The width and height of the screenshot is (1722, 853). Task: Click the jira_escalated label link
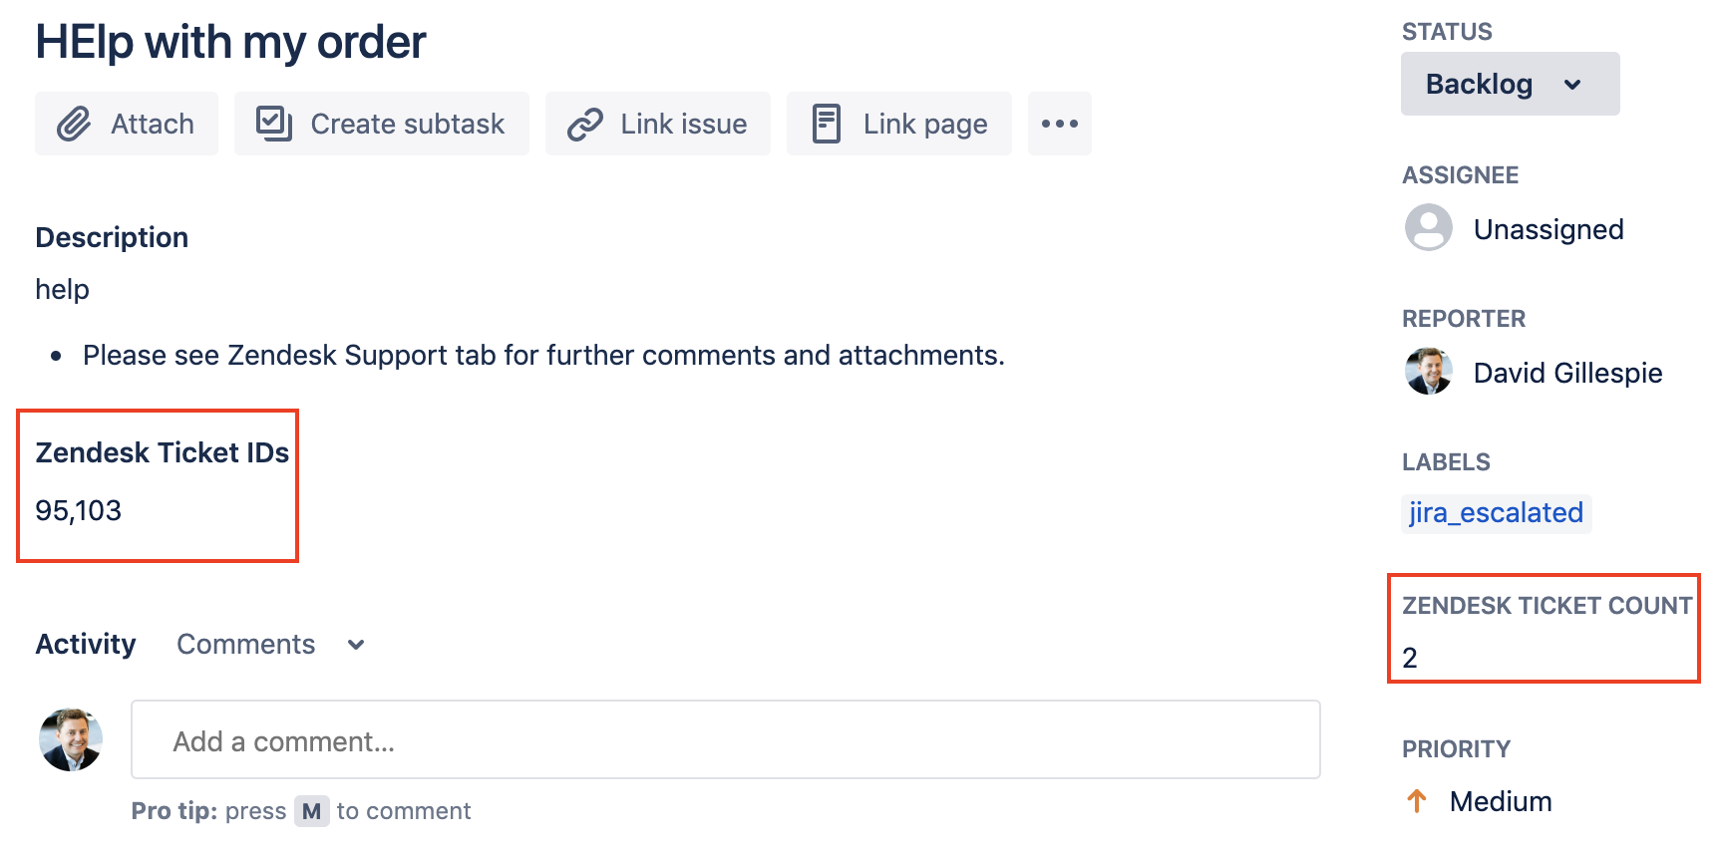point(1496,513)
